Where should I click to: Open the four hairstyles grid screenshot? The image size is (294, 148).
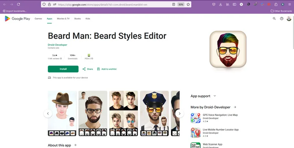pos(123,114)
